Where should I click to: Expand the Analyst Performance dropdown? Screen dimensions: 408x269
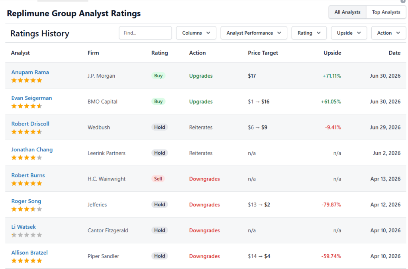[254, 33]
